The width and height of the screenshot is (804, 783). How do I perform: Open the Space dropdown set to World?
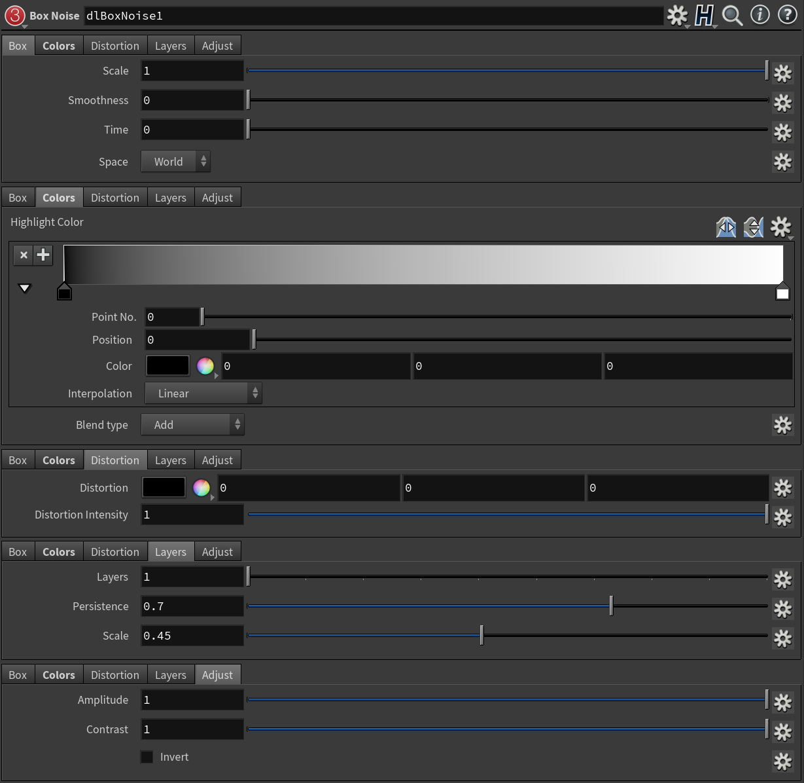[x=175, y=162]
